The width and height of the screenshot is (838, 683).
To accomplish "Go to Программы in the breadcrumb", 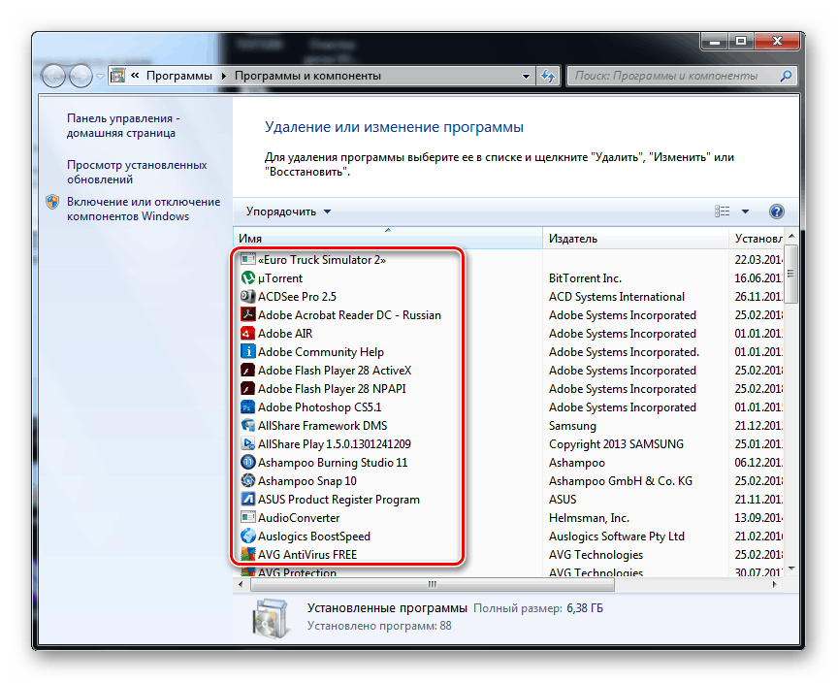I will (179, 76).
